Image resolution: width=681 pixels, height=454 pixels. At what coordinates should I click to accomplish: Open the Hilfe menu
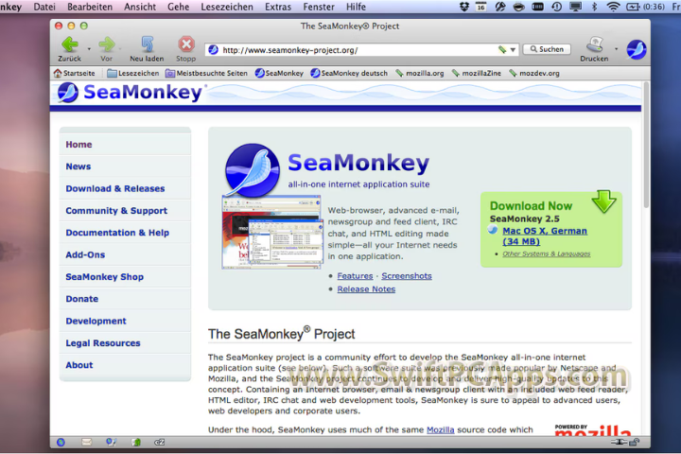pyautogui.click(x=356, y=7)
